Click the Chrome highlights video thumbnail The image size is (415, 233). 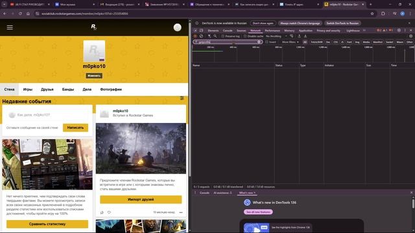tap(256, 227)
